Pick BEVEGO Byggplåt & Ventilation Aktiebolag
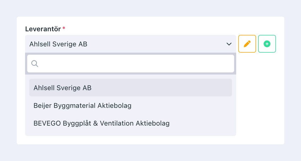 pyautogui.click(x=131, y=123)
